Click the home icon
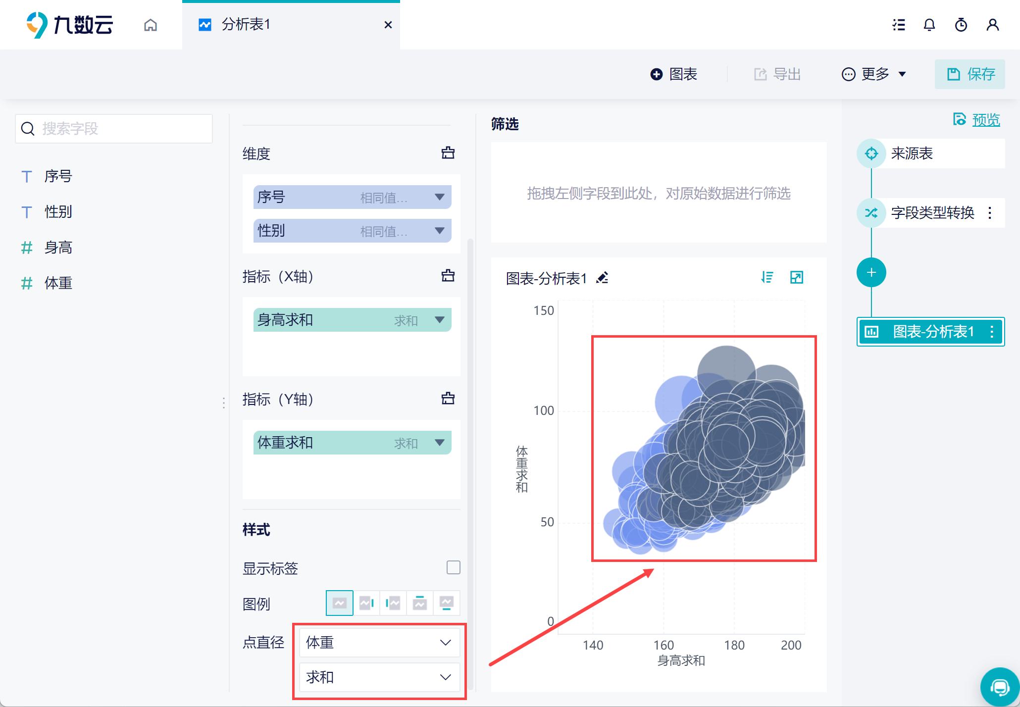This screenshot has height=707, width=1020. [151, 25]
